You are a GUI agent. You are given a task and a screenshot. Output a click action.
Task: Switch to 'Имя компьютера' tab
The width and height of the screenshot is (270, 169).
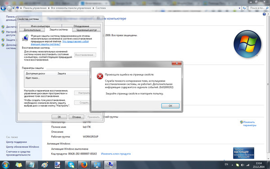coord(40,26)
